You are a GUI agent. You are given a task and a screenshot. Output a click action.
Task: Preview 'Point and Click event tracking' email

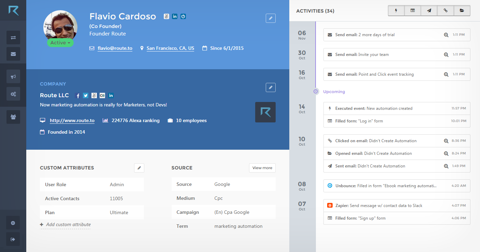pyautogui.click(x=446, y=74)
